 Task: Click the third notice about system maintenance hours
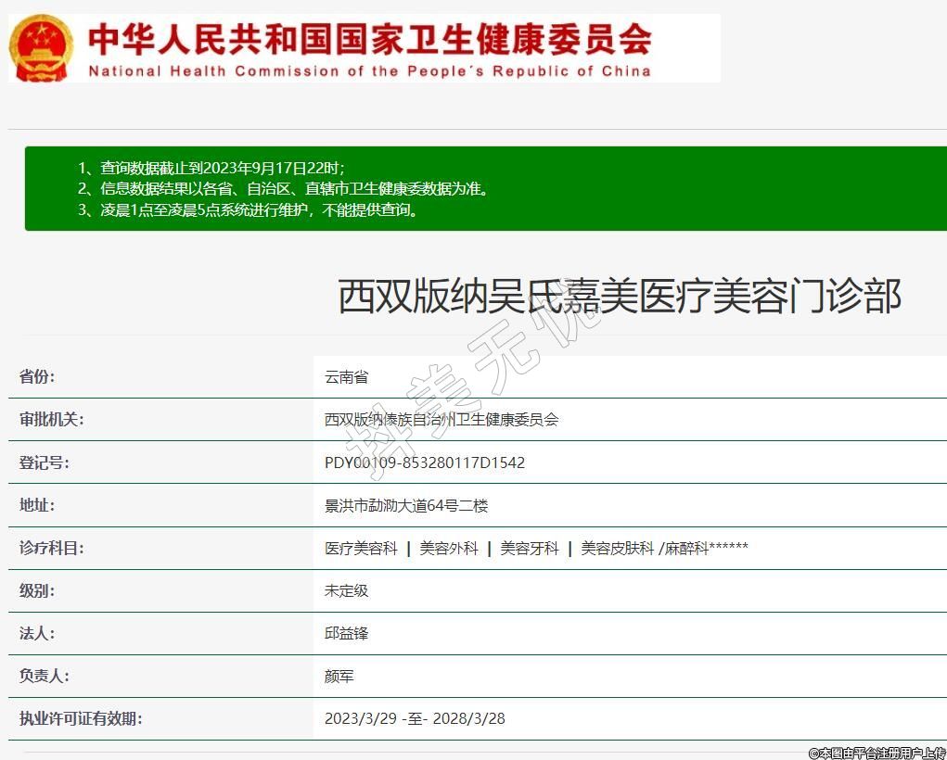click(x=260, y=209)
